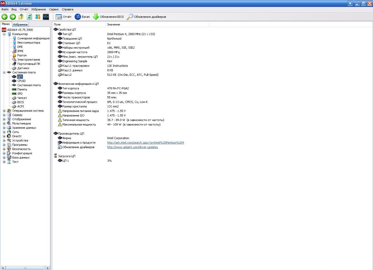
Task: Click the Бэкап toolbar button
Action: 82,17
